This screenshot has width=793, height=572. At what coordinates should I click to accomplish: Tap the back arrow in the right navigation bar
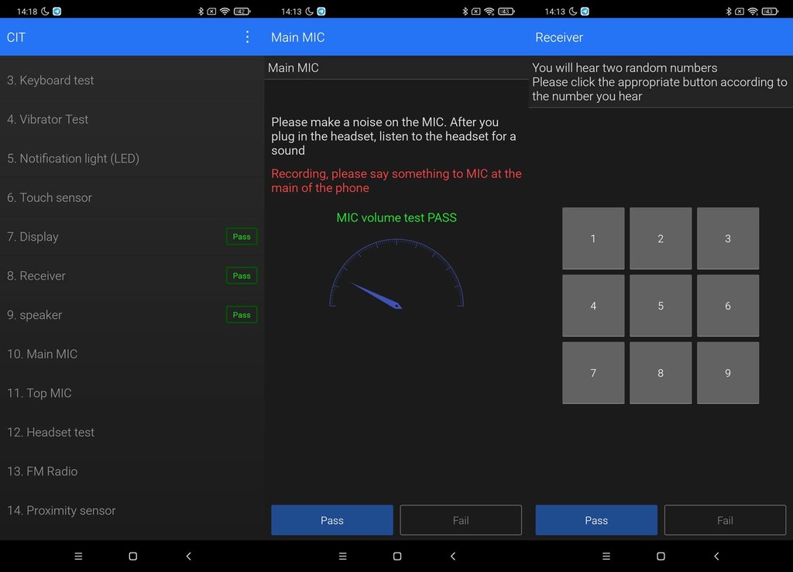tap(716, 556)
